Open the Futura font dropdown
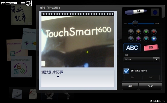The image size is (167, 103). pyautogui.click(x=141, y=59)
